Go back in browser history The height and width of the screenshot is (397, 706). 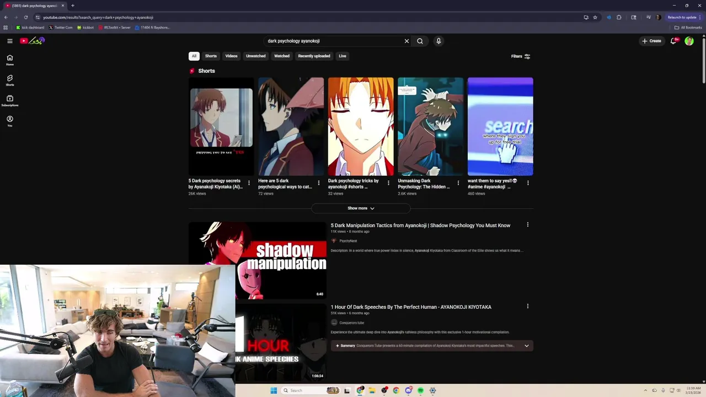tap(6, 17)
